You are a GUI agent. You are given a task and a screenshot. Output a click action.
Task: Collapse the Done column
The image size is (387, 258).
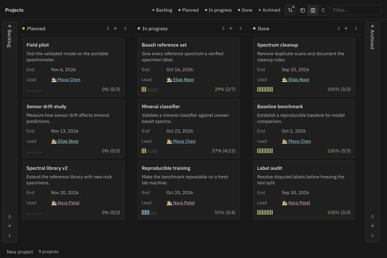click(356, 28)
